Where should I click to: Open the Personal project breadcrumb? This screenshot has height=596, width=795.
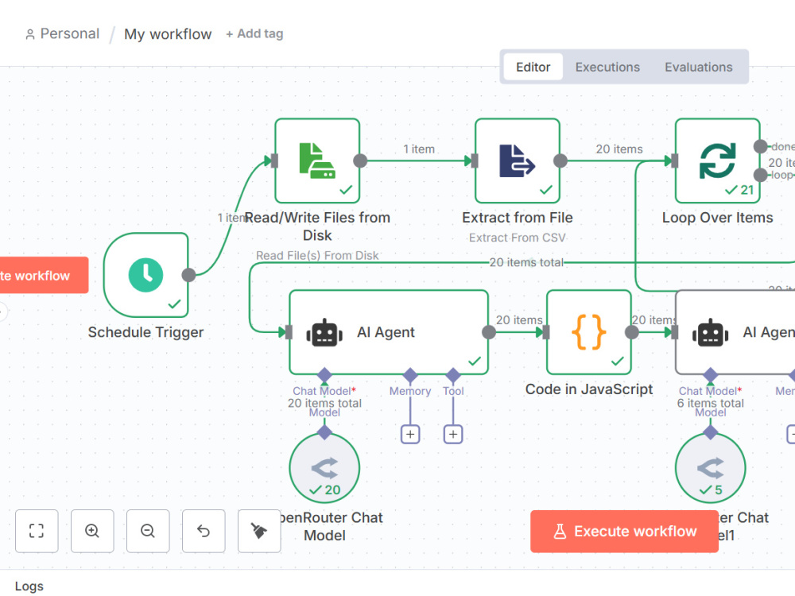tap(62, 33)
